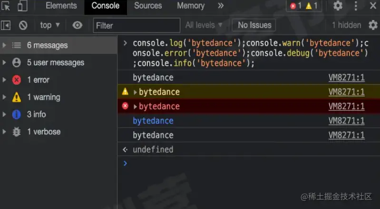
Task: Show more tabs with the chevron button
Action: tap(220, 6)
